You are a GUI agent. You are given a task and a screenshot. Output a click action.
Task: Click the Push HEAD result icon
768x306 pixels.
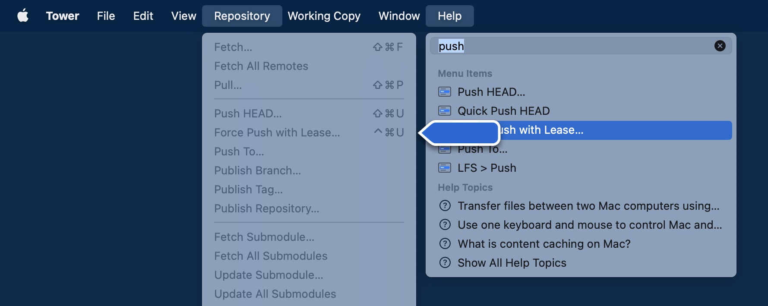445,92
